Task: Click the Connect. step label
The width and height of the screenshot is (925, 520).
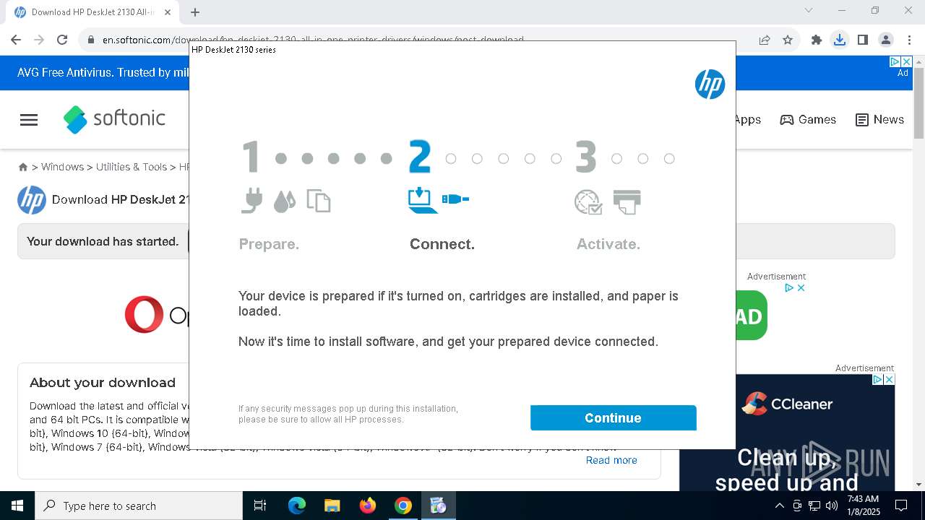Action: 442,244
